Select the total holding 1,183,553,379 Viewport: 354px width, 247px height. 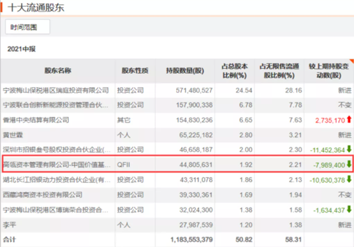191,239
